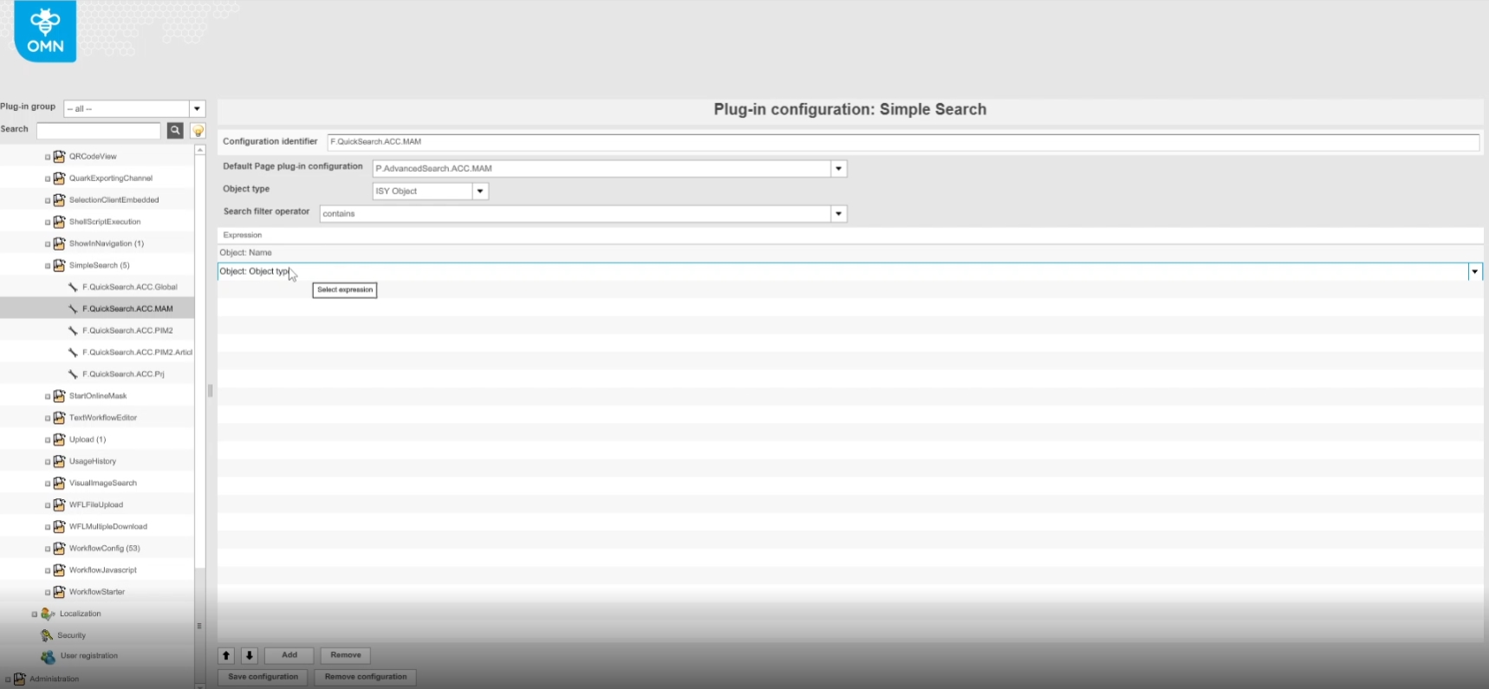Click the plug-in tree vertical scrollbar
Screen dimensions: 1489x689
[199, 416]
